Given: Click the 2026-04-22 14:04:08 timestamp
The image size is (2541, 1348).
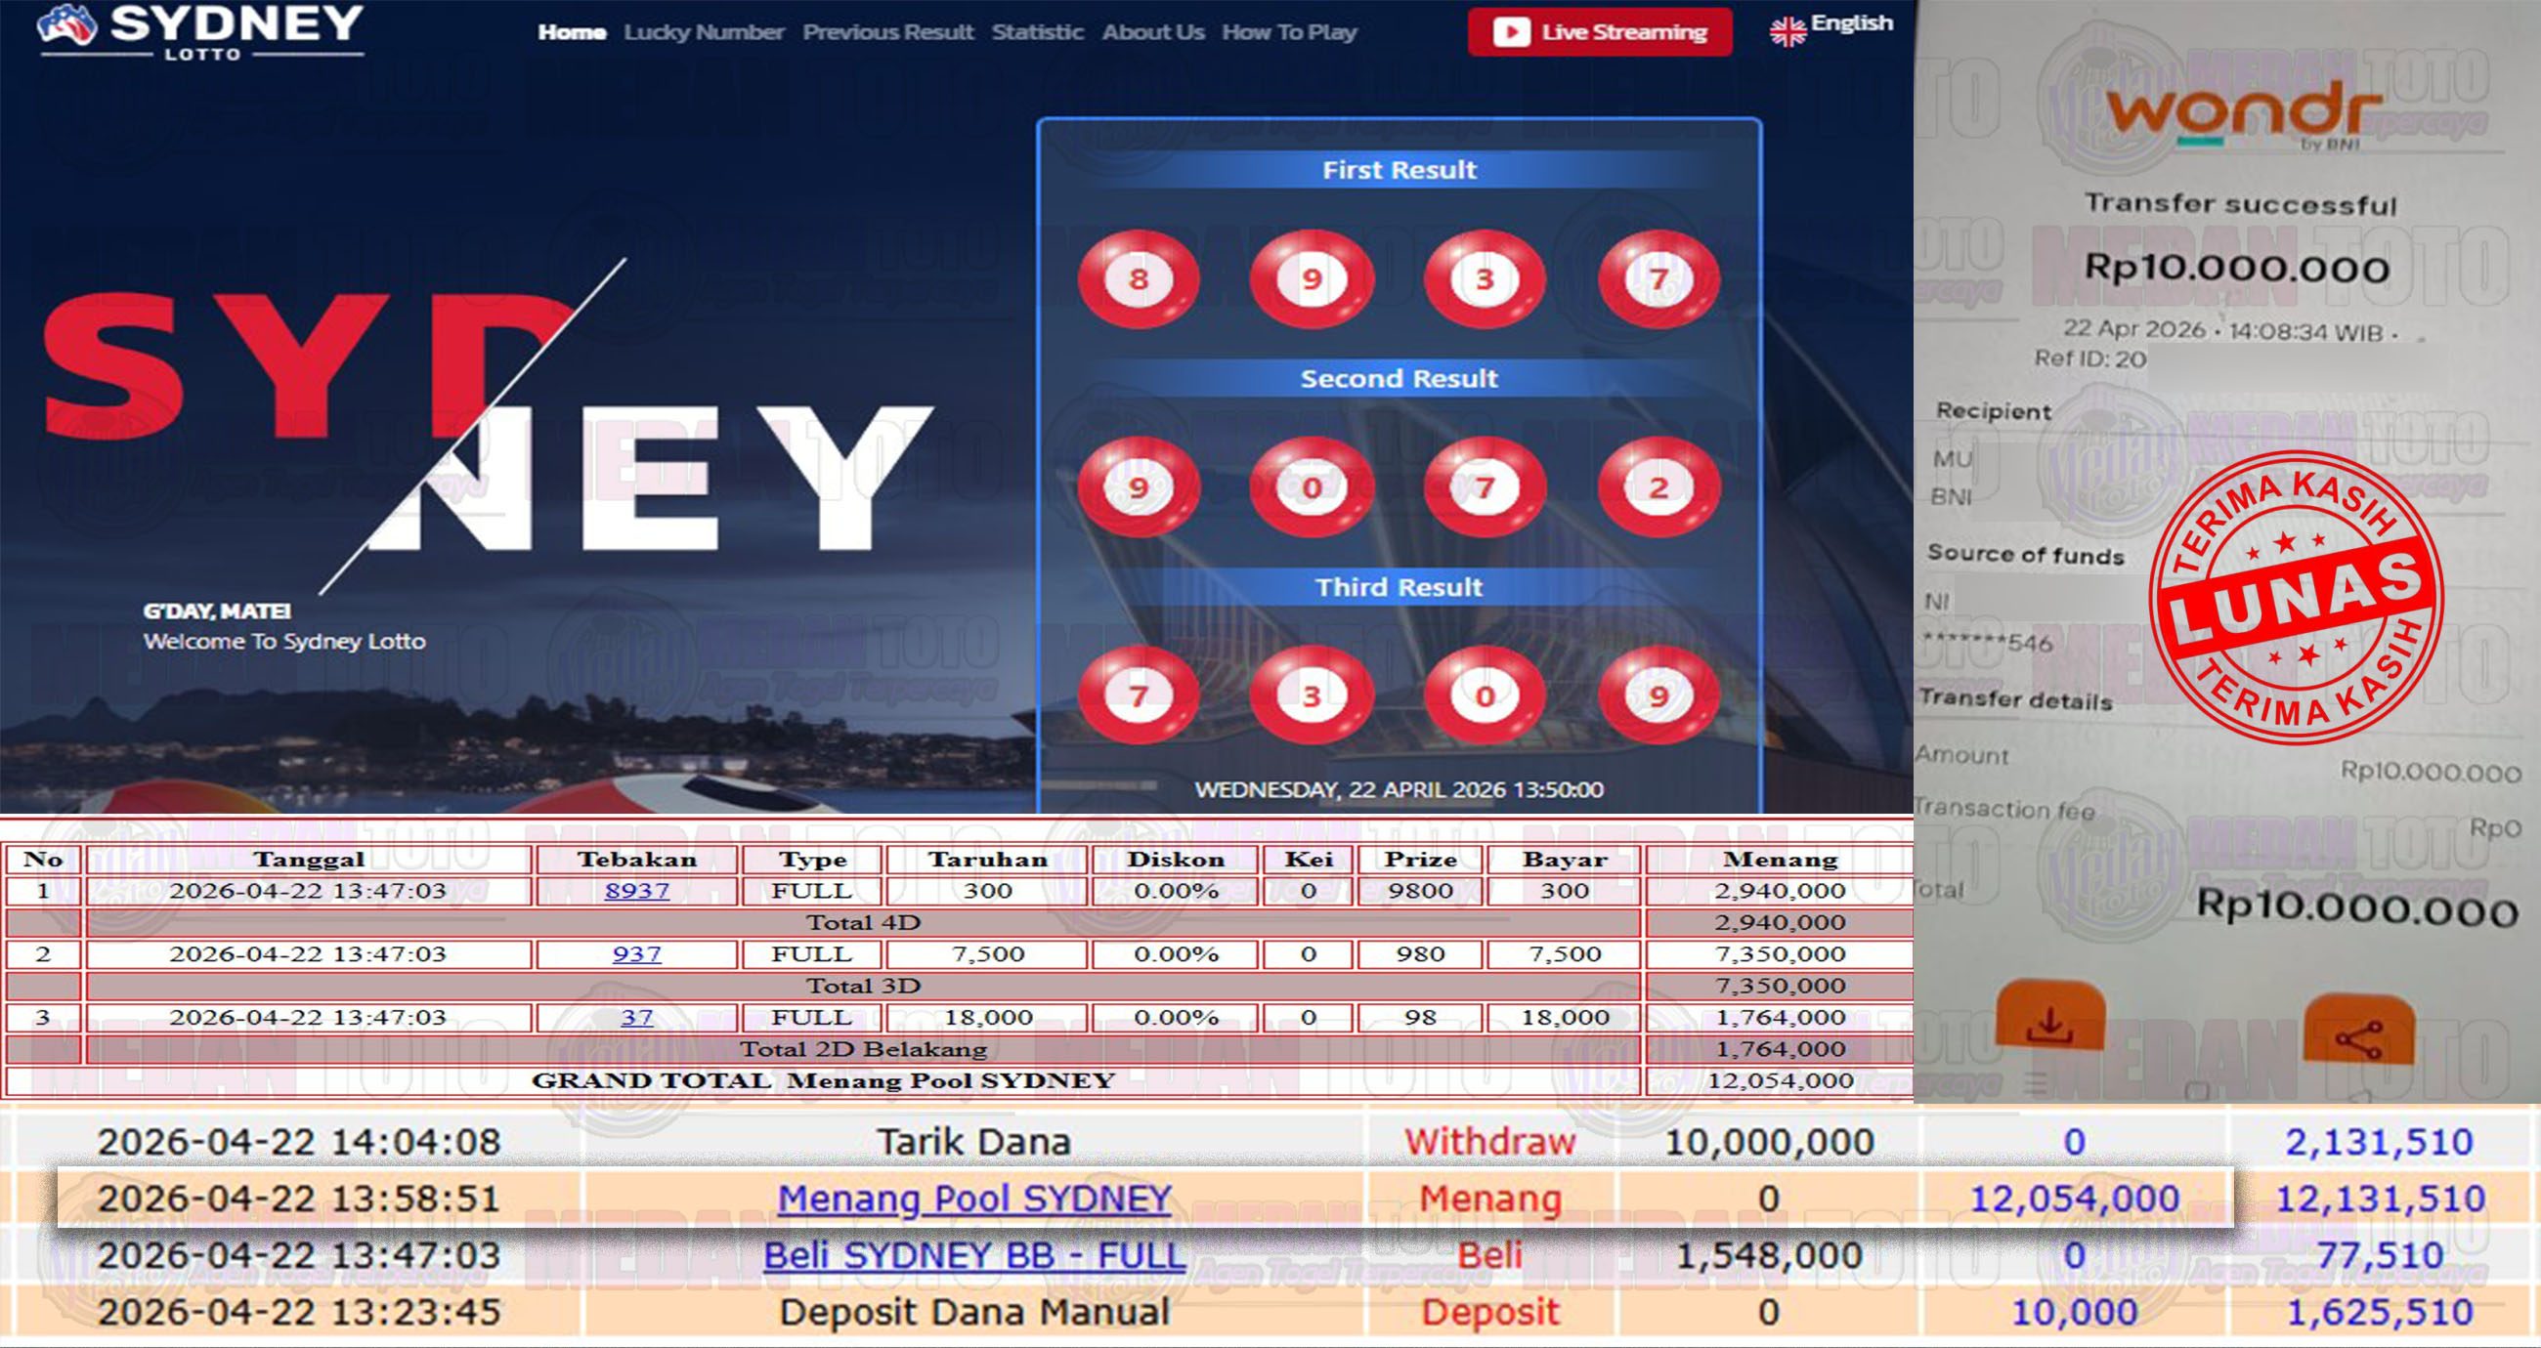Looking at the screenshot, I should pos(299,1142).
